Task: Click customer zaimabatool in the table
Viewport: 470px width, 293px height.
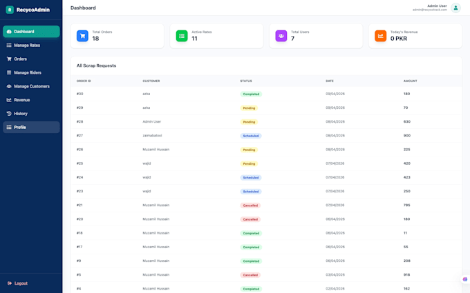Action: click(152, 136)
